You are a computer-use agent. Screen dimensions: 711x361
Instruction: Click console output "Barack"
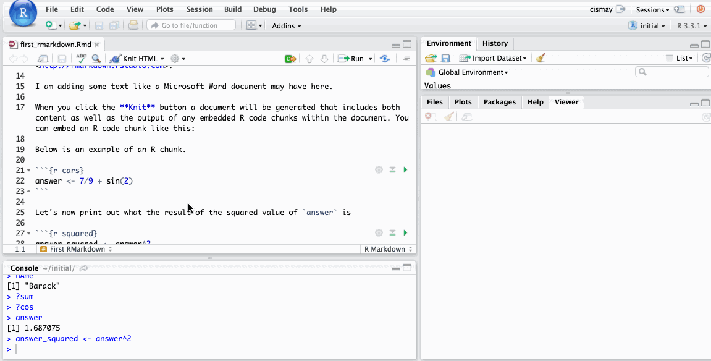(x=43, y=286)
